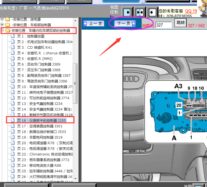Collapse the 车箱内和车辆后部的控制器 folder node
This screenshot has width=207, height=187.
coord(2,30)
